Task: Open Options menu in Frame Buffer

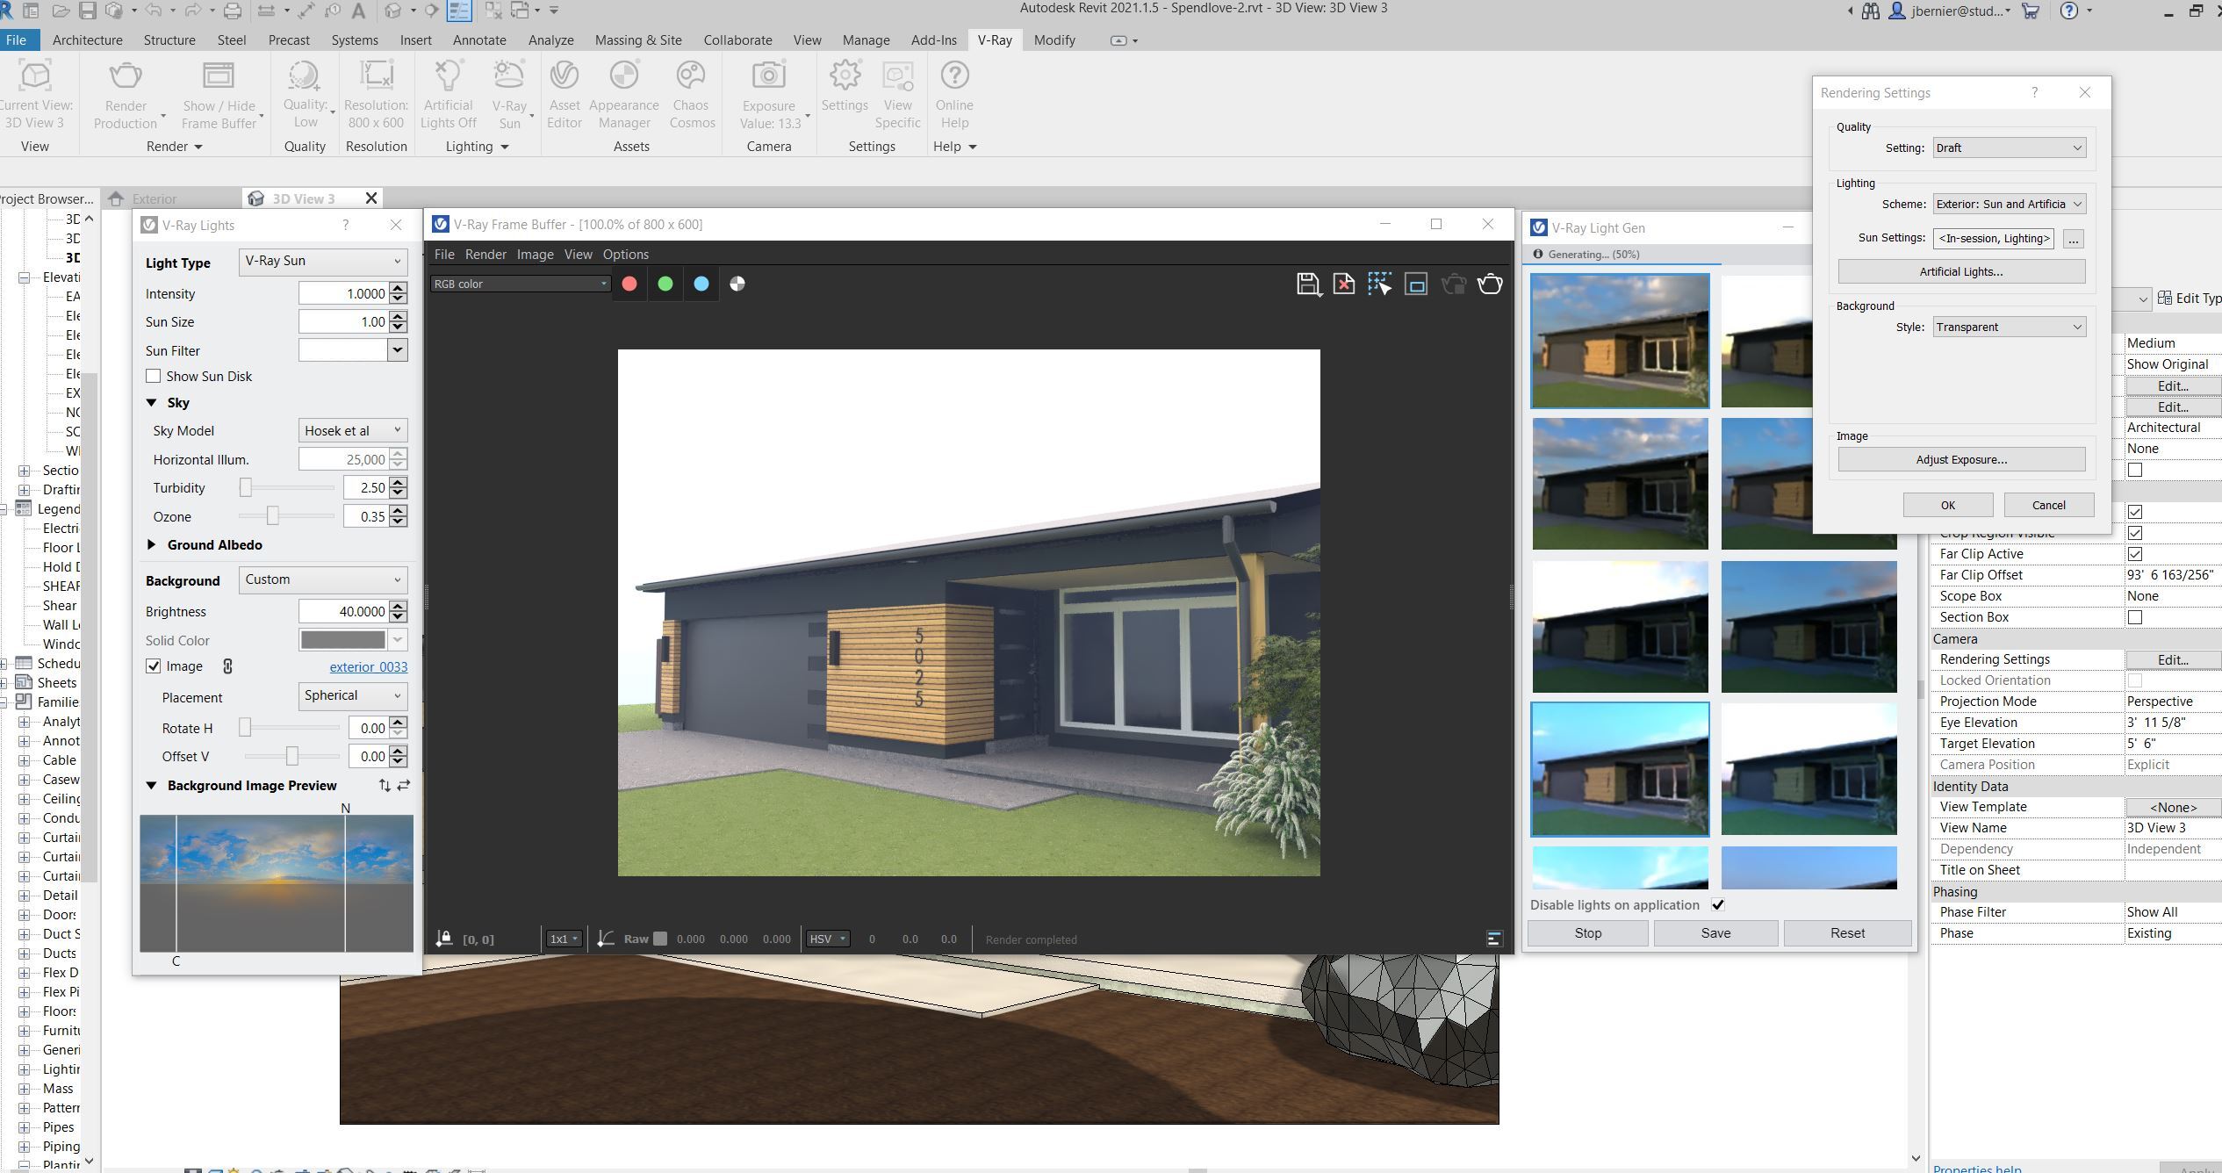Action: pos(626,254)
